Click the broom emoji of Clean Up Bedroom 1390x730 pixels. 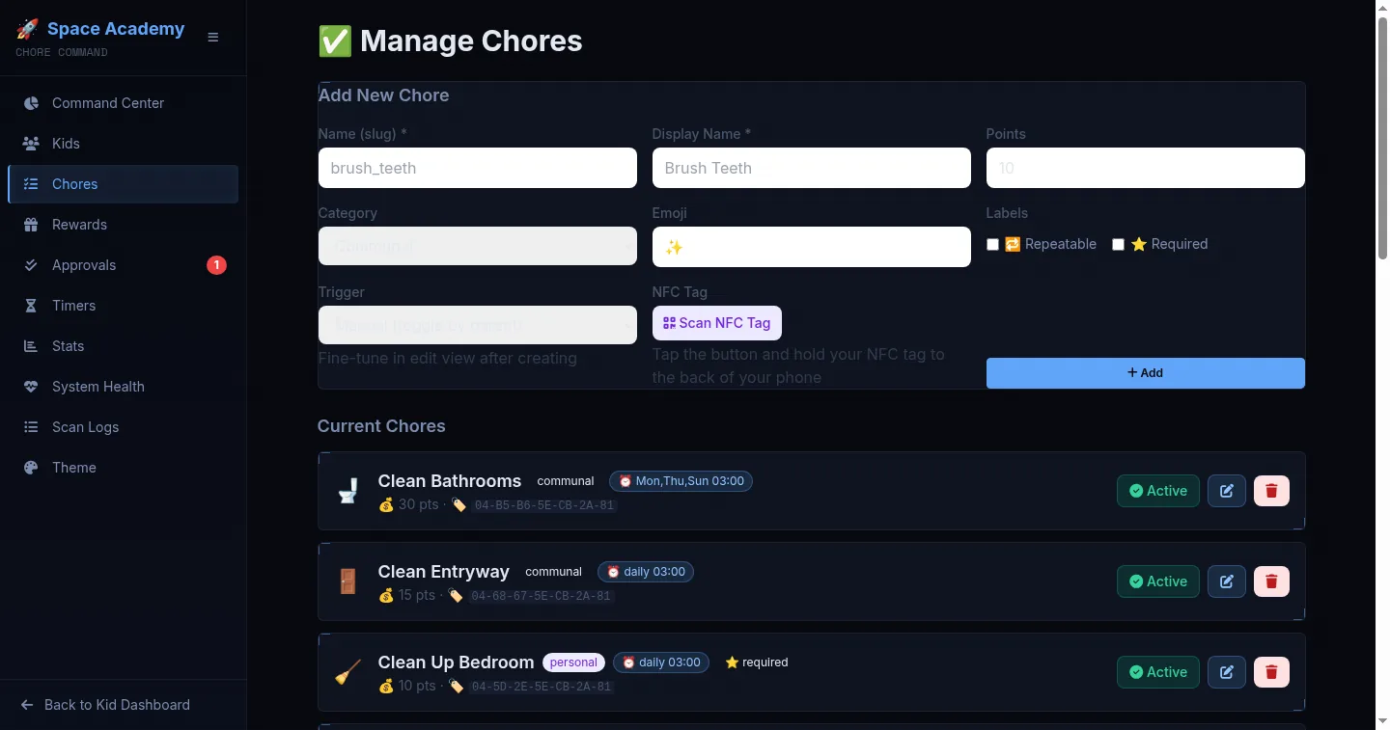click(347, 672)
